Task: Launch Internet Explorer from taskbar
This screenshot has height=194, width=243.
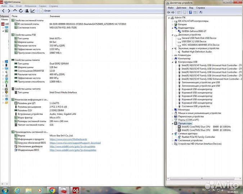Action: [x=17, y=190]
